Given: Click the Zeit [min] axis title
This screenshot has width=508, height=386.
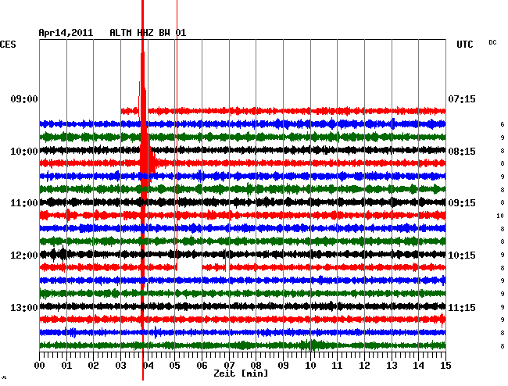Looking at the screenshot, I should pyautogui.click(x=241, y=373).
